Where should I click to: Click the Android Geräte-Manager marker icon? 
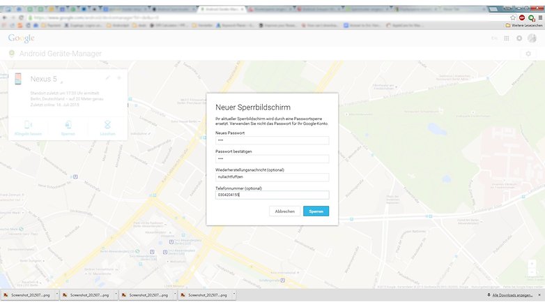point(12,53)
